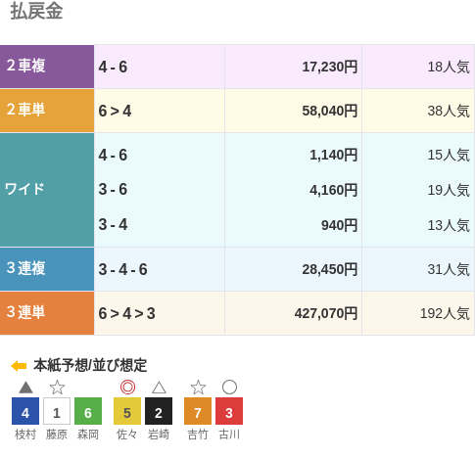Click rider name 枝村

(x=25, y=435)
